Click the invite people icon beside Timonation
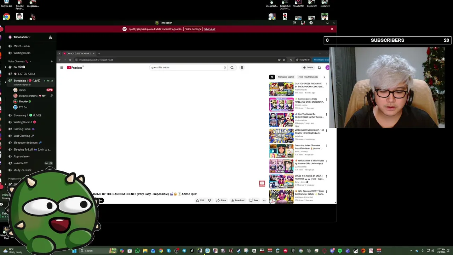The image size is (453, 255). [x=50, y=37]
